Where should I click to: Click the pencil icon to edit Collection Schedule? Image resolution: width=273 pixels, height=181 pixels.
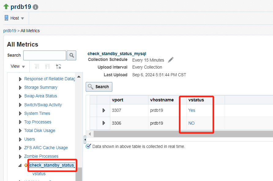click(x=171, y=60)
